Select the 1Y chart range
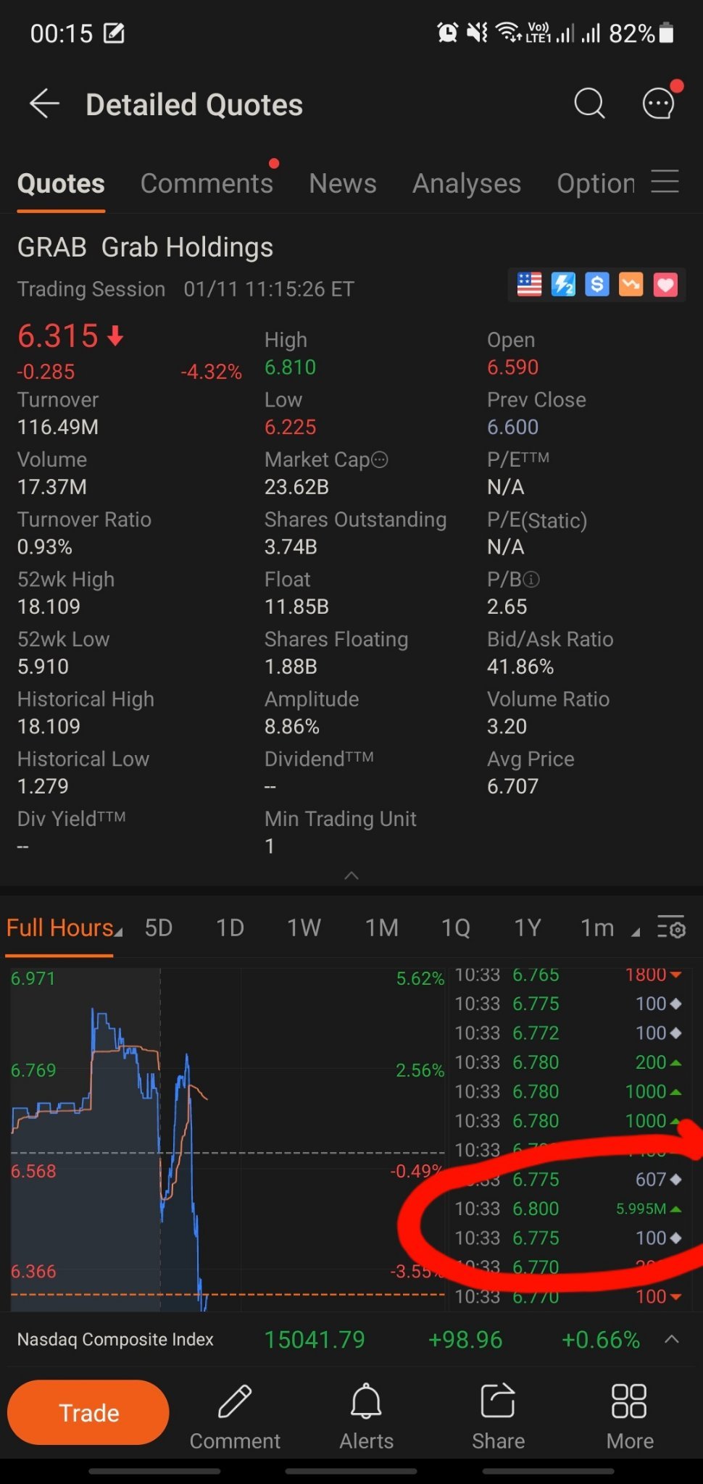The height and width of the screenshot is (1484, 703). coord(528,928)
